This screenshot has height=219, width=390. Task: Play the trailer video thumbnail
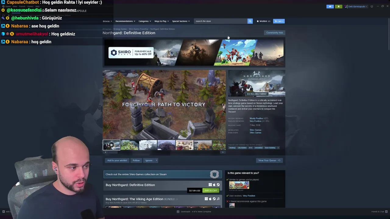pos(111,145)
